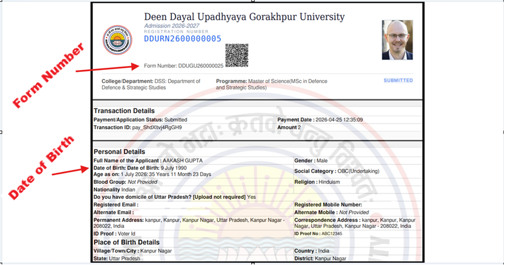Click Country : India field
507x265 pixels.
(312, 251)
